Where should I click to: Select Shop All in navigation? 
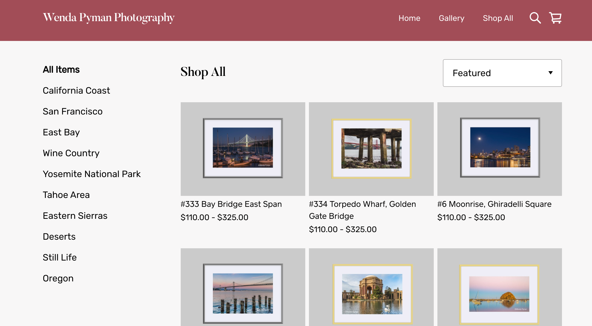point(498,18)
